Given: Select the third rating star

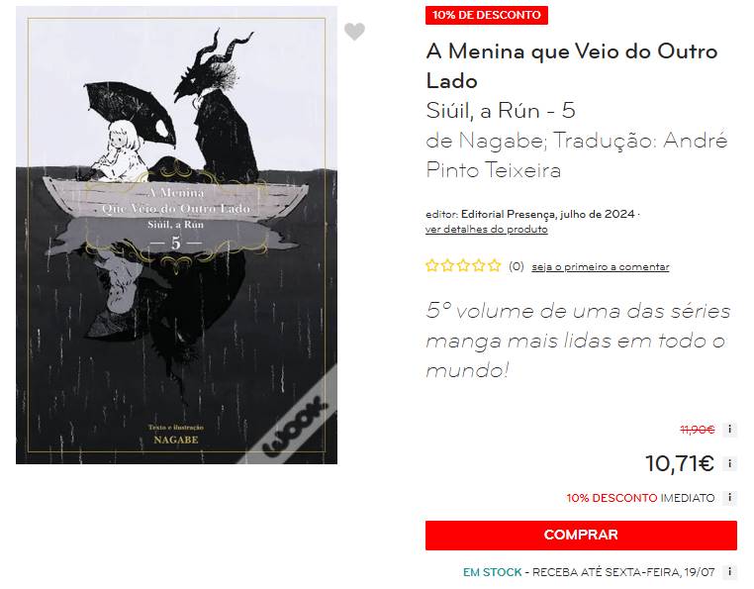Looking at the screenshot, I should (x=463, y=265).
